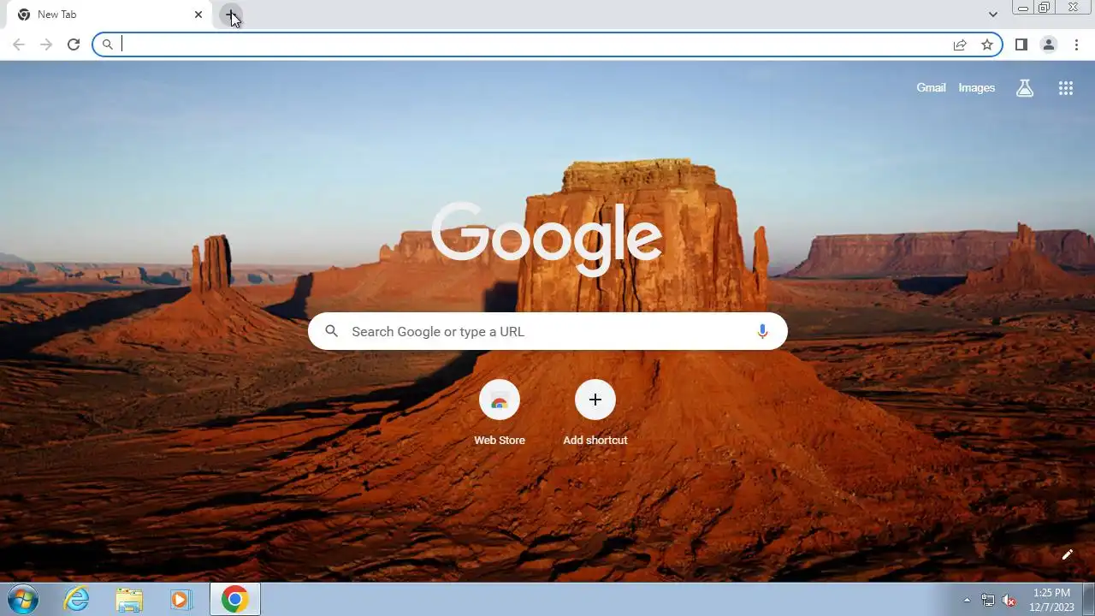
Task: Open Windows Media Player from taskbar
Action: [181, 599]
